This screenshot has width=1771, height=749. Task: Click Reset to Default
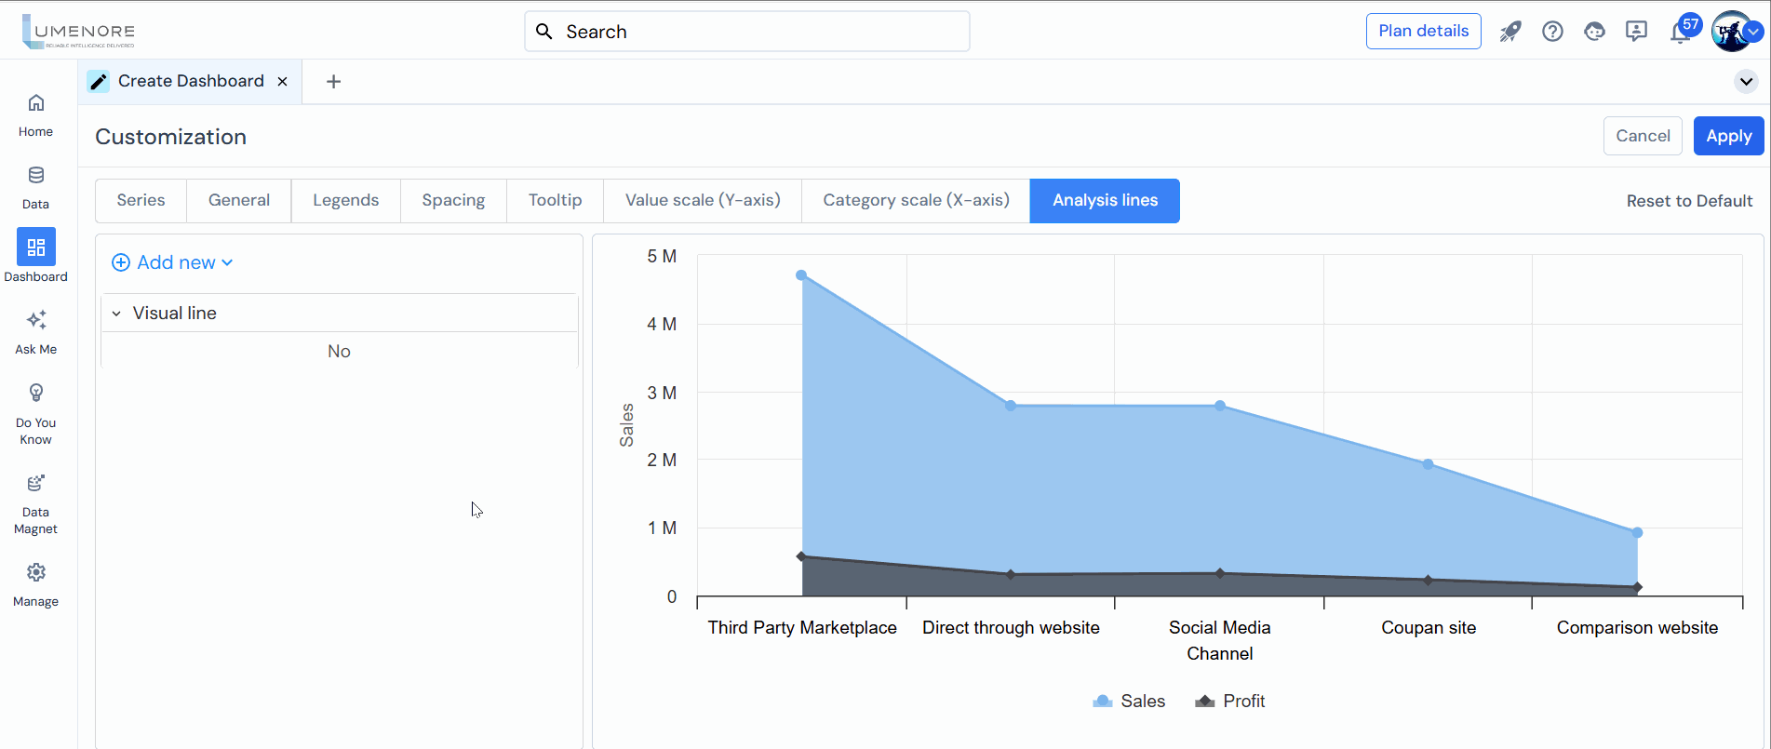pyautogui.click(x=1689, y=201)
